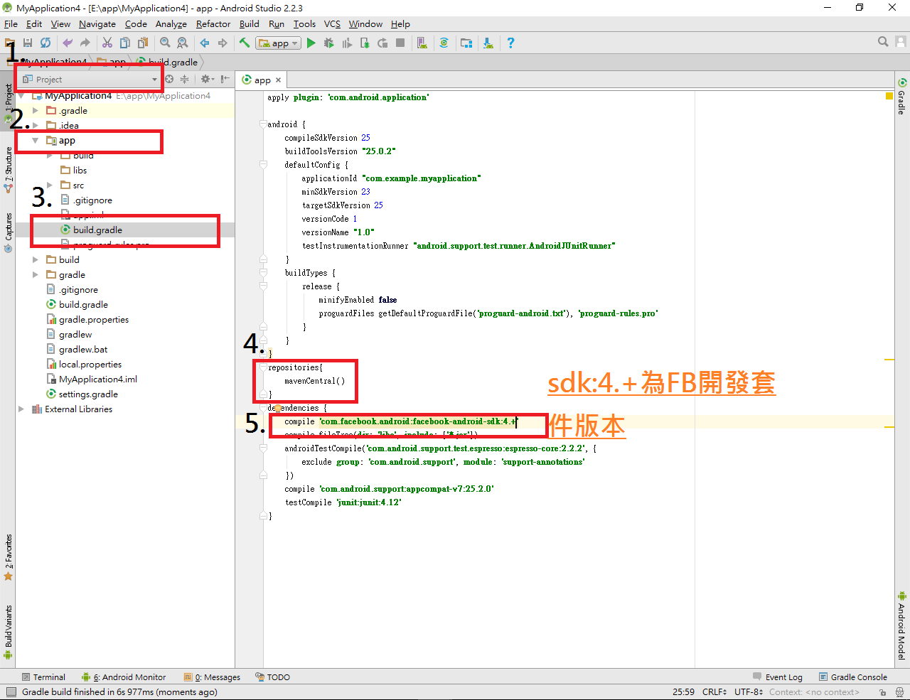Navigate forward with the right arrow
Image resolution: width=910 pixels, height=700 pixels.
pos(223,43)
